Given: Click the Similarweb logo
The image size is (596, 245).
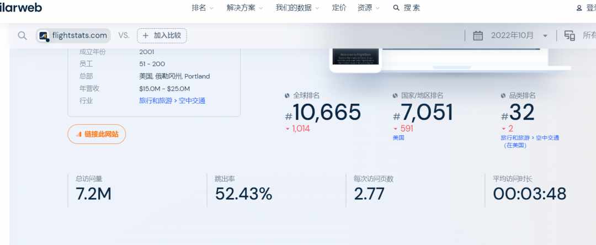Looking at the screenshot, I should [x=21, y=8].
